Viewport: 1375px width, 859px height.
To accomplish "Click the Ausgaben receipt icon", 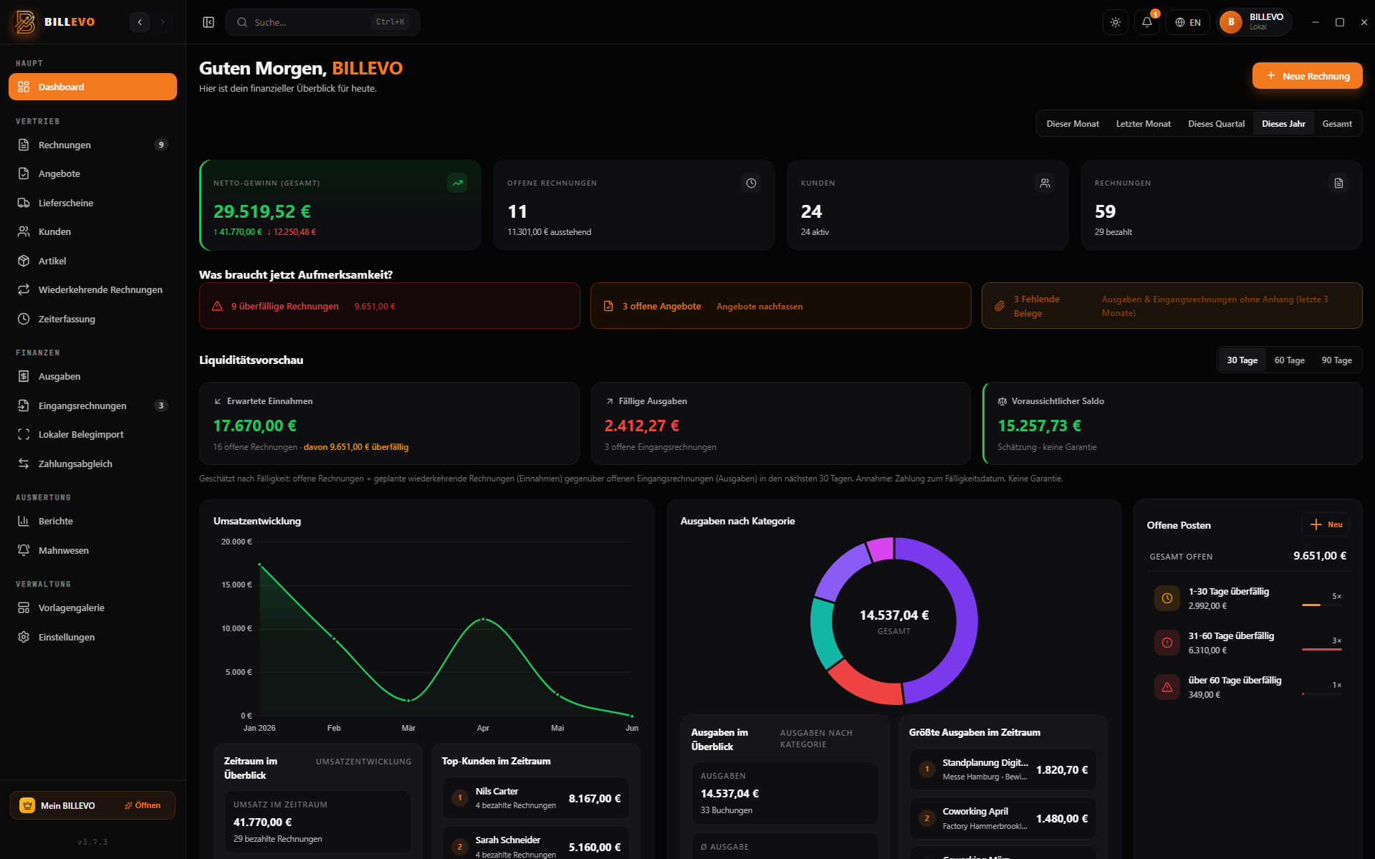I will point(24,376).
